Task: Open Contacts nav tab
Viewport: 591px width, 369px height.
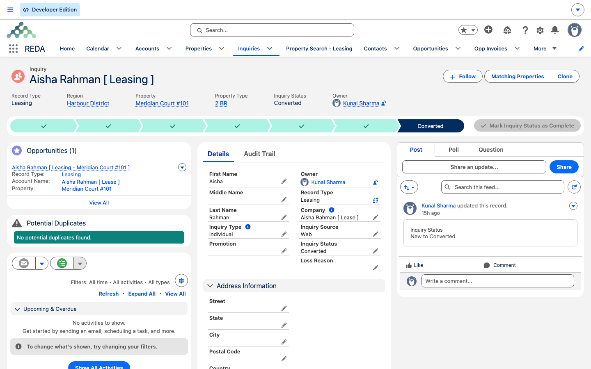Action: click(375, 48)
